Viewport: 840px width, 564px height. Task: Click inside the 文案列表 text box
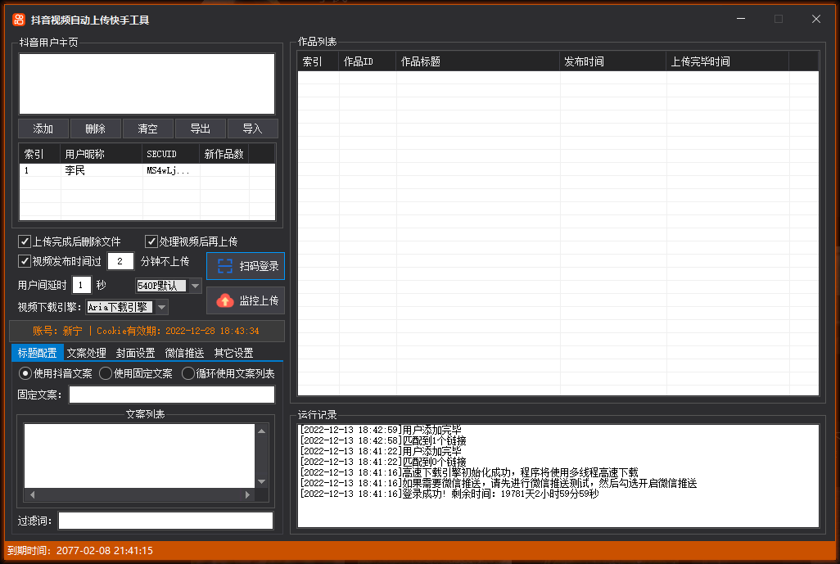click(x=139, y=456)
